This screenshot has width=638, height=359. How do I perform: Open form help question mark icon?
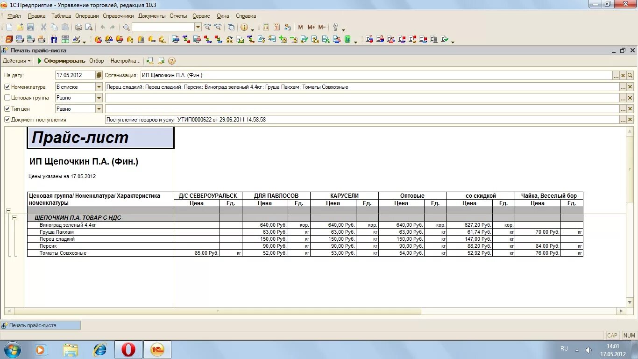172,61
